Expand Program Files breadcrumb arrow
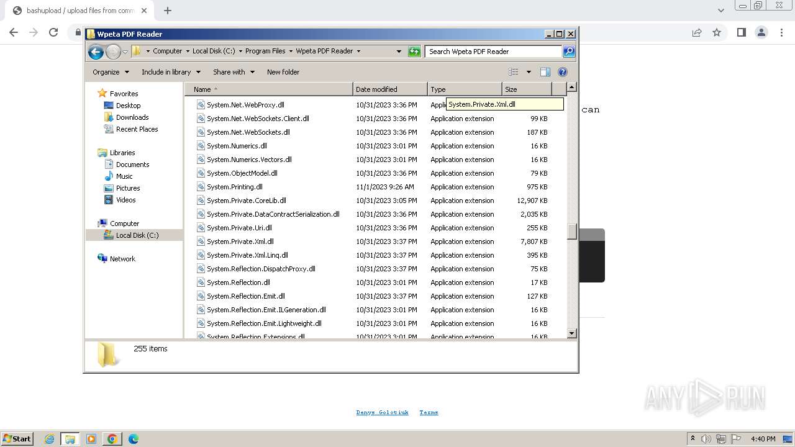The width and height of the screenshot is (795, 447). click(291, 52)
